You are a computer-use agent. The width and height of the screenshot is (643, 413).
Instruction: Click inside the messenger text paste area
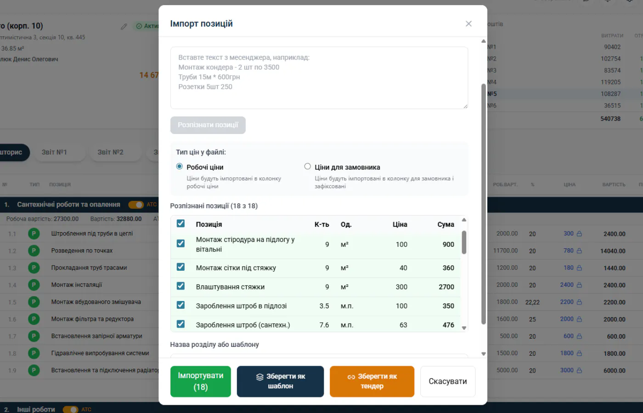[x=319, y=78]
